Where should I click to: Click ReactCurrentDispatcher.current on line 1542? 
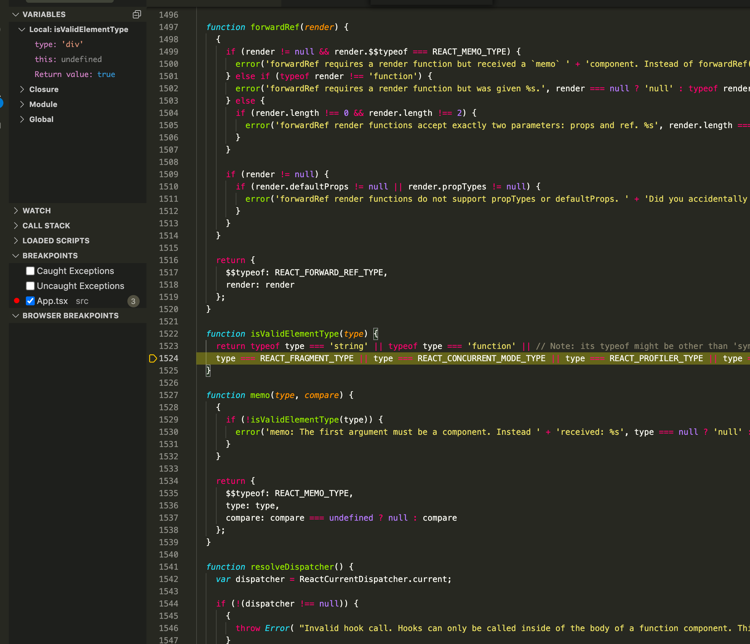(x=373, y=579)
